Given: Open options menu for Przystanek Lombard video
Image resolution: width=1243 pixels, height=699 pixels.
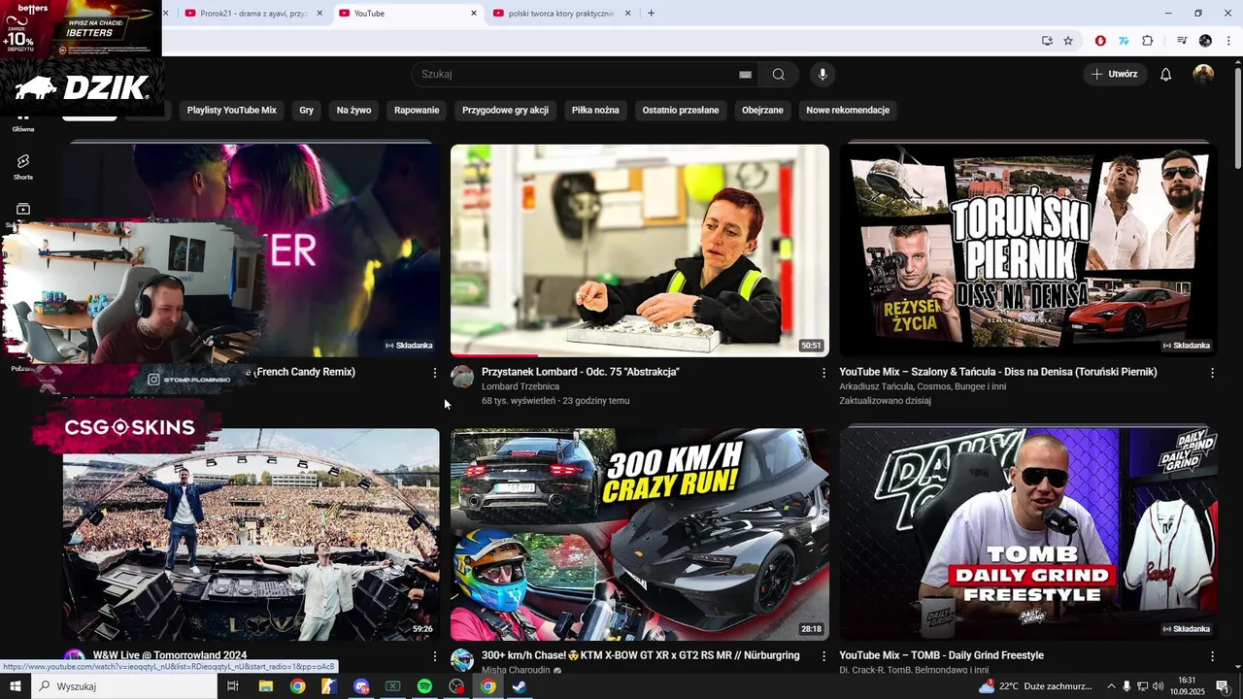Looking at the screenshot, I should [823, 373].
